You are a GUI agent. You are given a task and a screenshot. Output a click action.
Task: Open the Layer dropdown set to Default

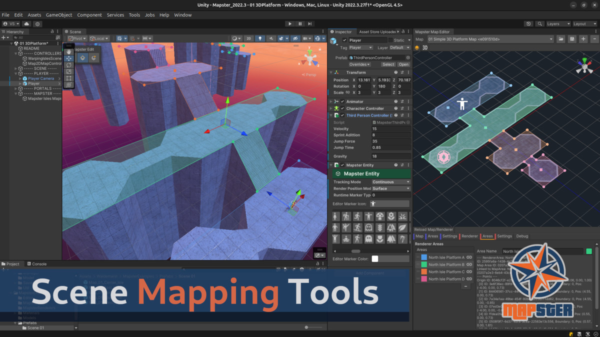400,47
